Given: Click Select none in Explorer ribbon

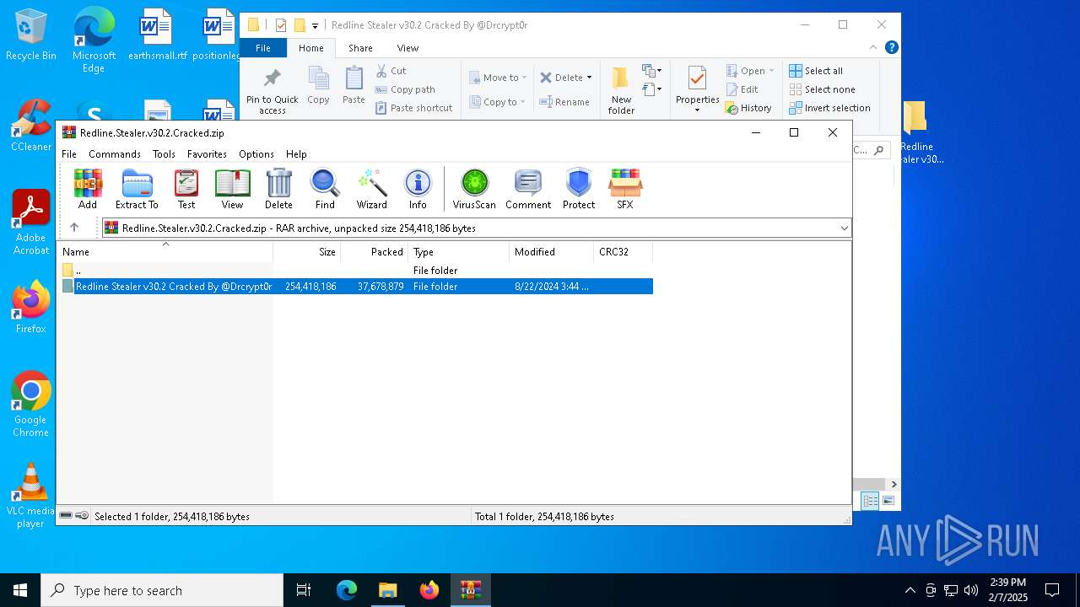Looking at the screenshot, I should [x=822, y=89].
